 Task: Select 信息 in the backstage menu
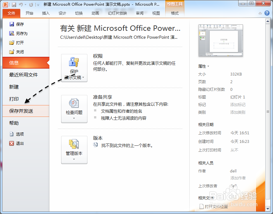coord(26,63)
